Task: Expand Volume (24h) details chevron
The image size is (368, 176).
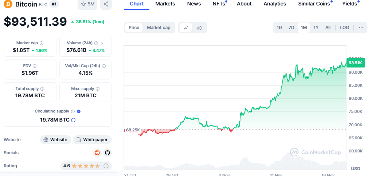Action: click(102, 43)
